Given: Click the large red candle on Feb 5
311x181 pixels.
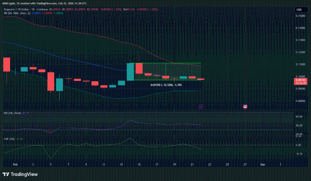Looking at the screenshot, I should (51, 82).
